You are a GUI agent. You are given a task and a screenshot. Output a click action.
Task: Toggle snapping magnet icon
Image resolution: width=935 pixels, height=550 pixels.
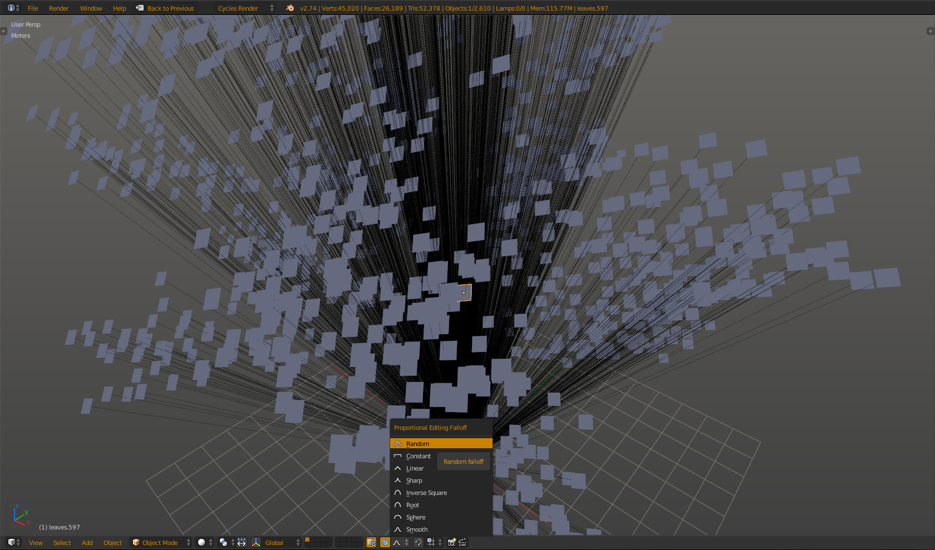(418, 542)
